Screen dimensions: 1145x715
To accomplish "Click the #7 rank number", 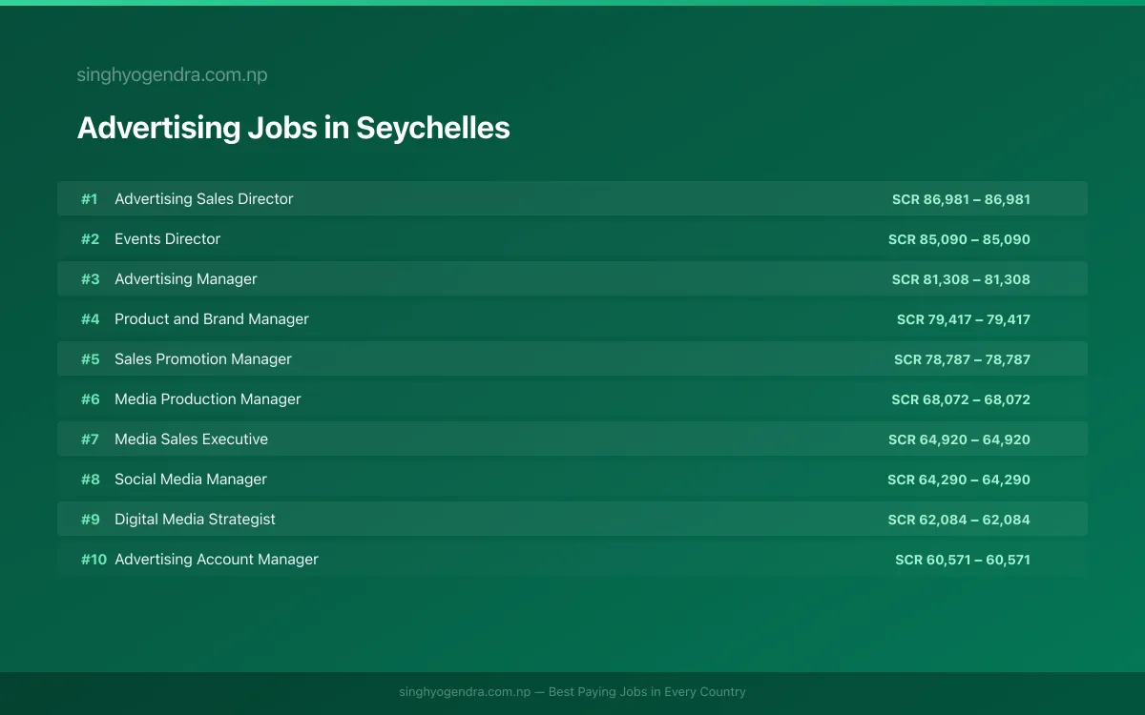I will (x=90, y=439).
